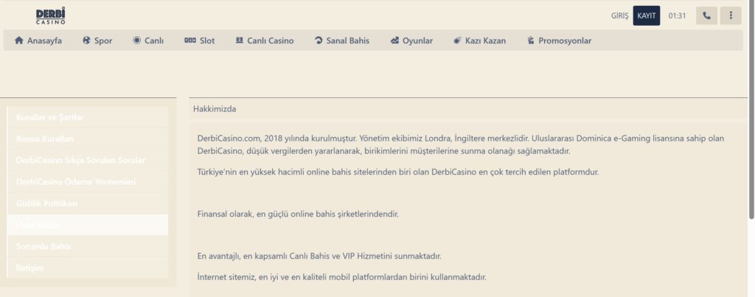Viewport: 755px width, 297px height.
Task: Open Bonus Kuralları in sidebar
Action: (88, 139)
